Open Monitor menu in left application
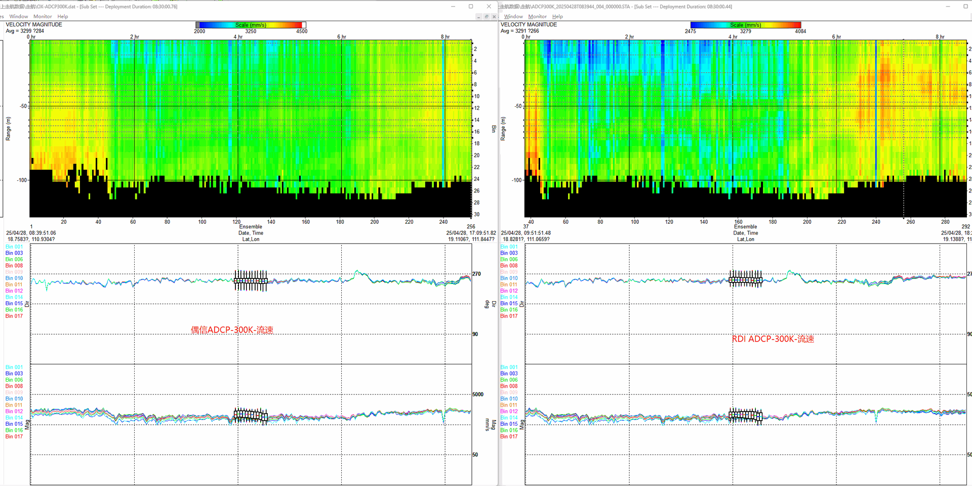Screen dimensions: 972x486 coord(43,17)
